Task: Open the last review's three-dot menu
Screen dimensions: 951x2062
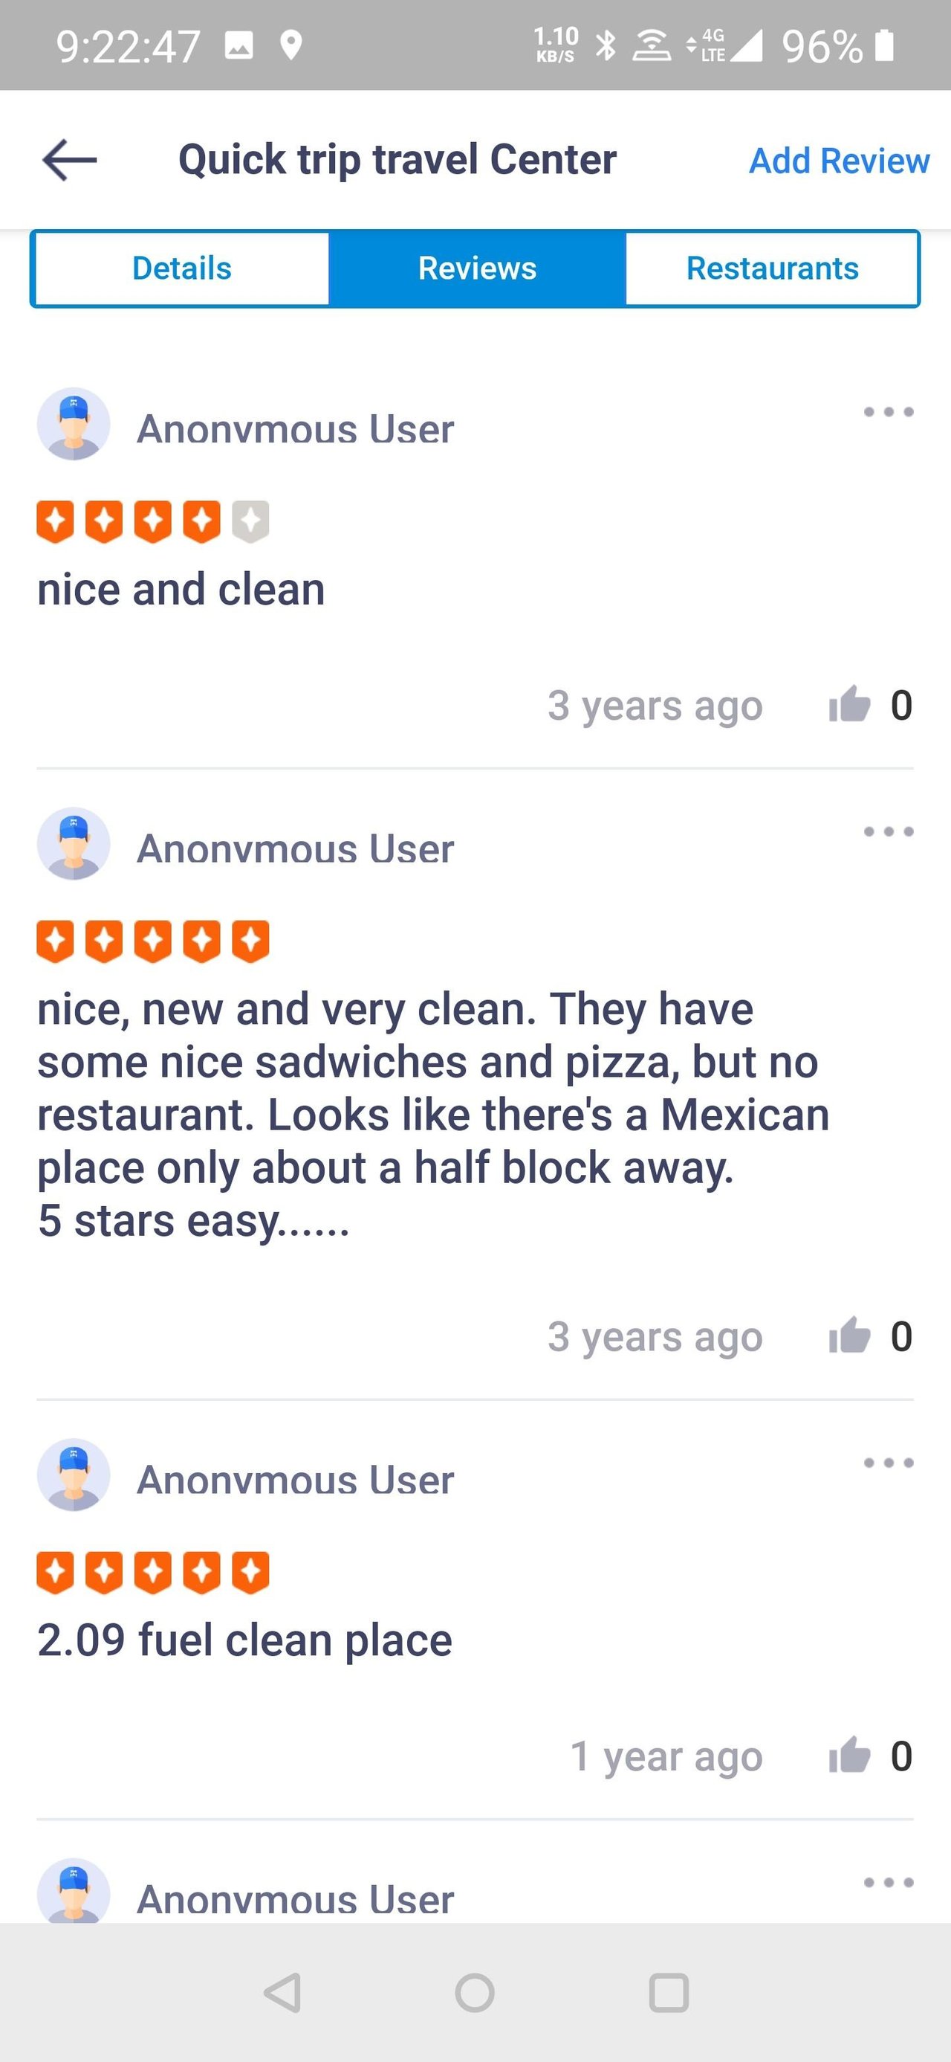Action: coord(888,1883)
